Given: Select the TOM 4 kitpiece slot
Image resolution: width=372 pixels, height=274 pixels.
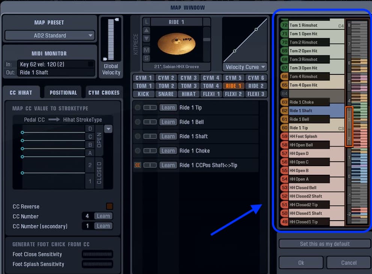Looking at the screenshot, I should [x=211, y=86].
